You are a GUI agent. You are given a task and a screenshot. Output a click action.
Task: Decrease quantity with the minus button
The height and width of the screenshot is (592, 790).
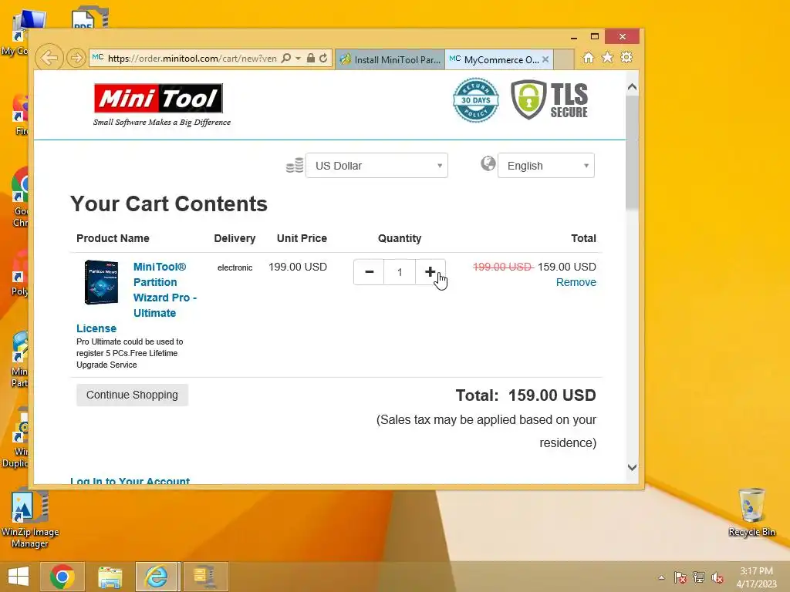tap(369, 272)
